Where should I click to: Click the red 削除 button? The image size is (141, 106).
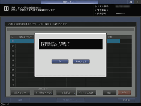[124, 93]
